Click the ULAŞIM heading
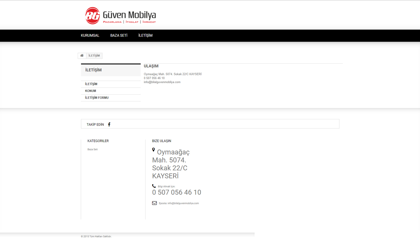420x241 pixels. (151, 66)
